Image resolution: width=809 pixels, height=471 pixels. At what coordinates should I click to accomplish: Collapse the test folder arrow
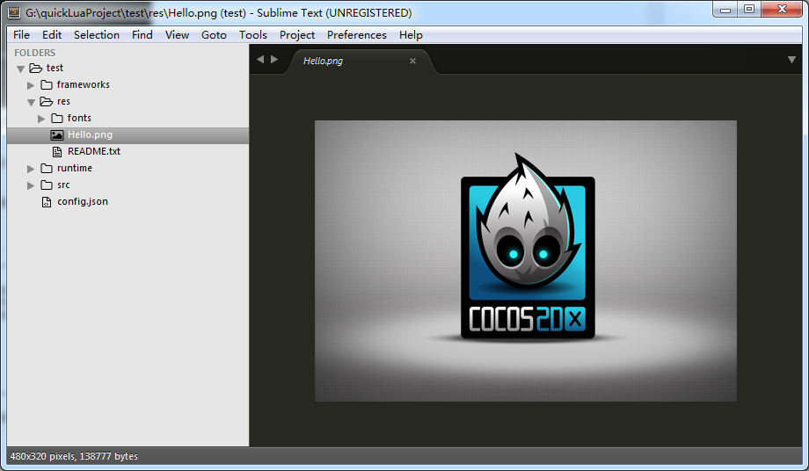click(x=20, y=69)
